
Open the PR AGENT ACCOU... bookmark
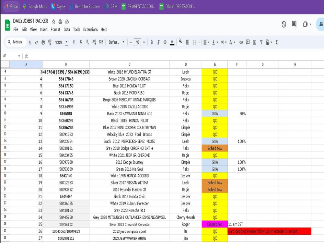(138, 6)
